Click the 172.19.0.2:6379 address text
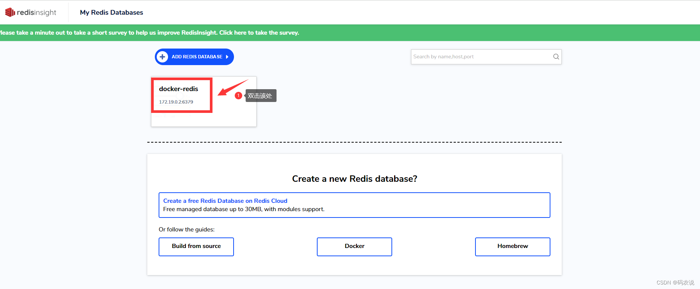This screenshot has width=700, height=289. point(176,102)
